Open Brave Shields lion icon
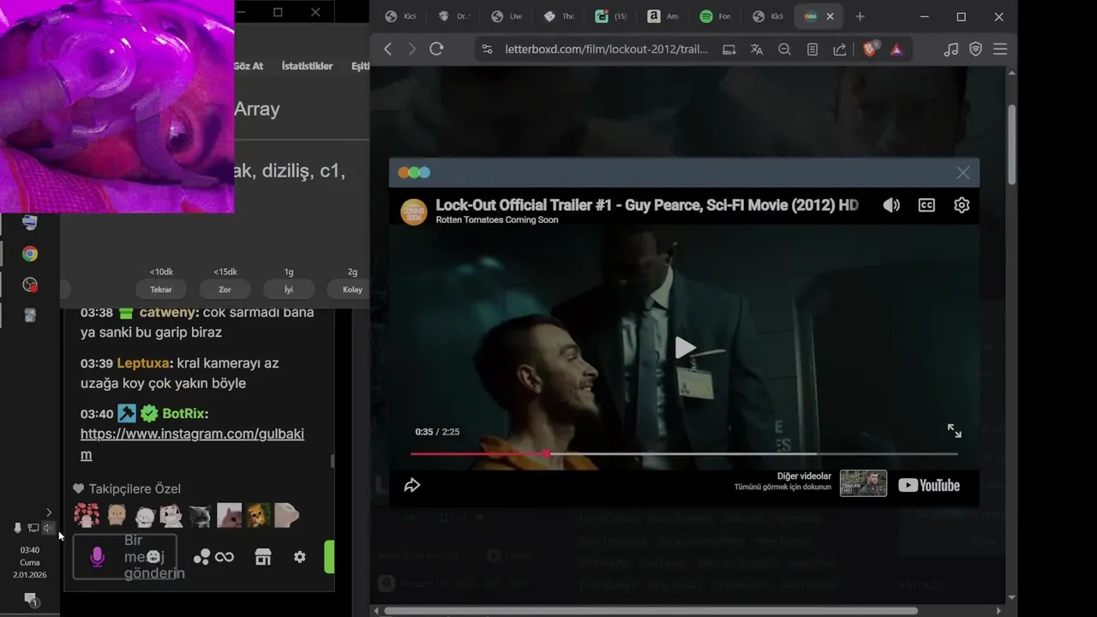This screenshot has height=617, width=1097. pyautogui.click(x=870, y=50)
